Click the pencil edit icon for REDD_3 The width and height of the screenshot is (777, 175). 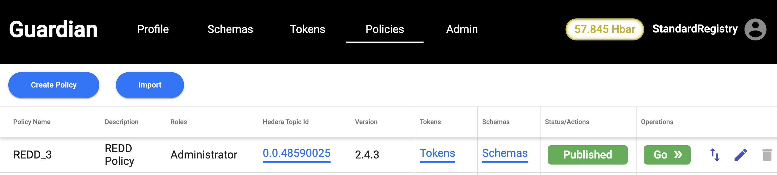pyautogui.click(x=741, y=155)
